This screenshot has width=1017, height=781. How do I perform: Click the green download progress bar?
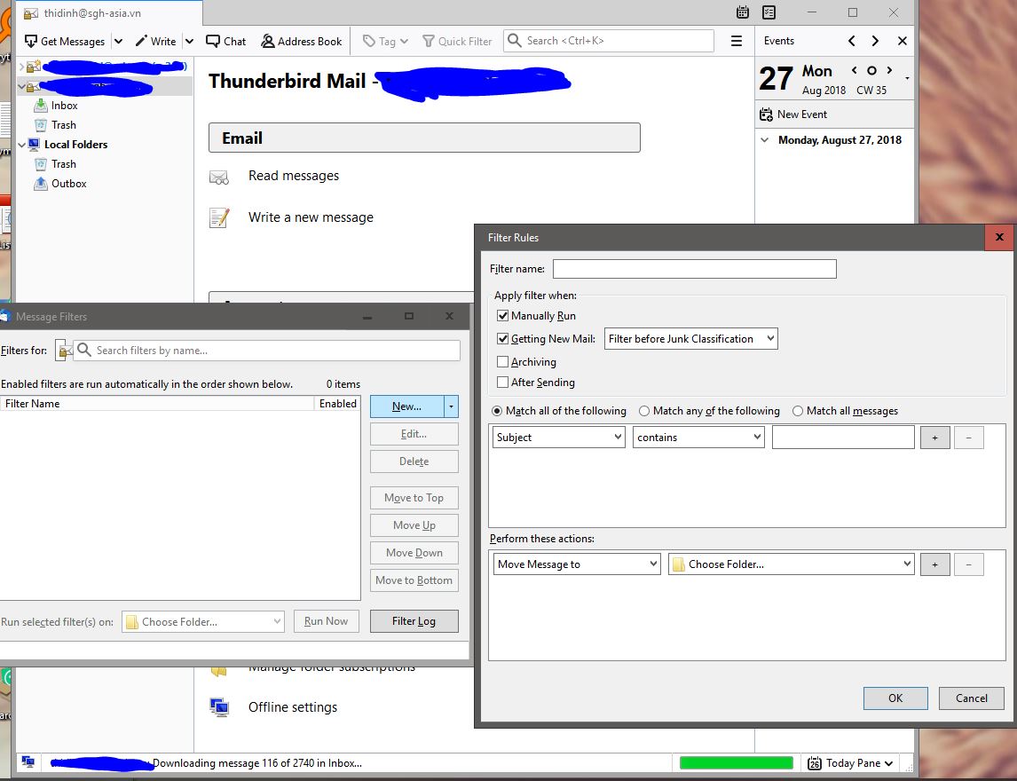point(737,763)
